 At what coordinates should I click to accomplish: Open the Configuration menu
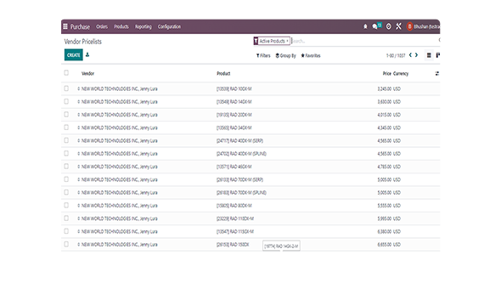(169, 26)
